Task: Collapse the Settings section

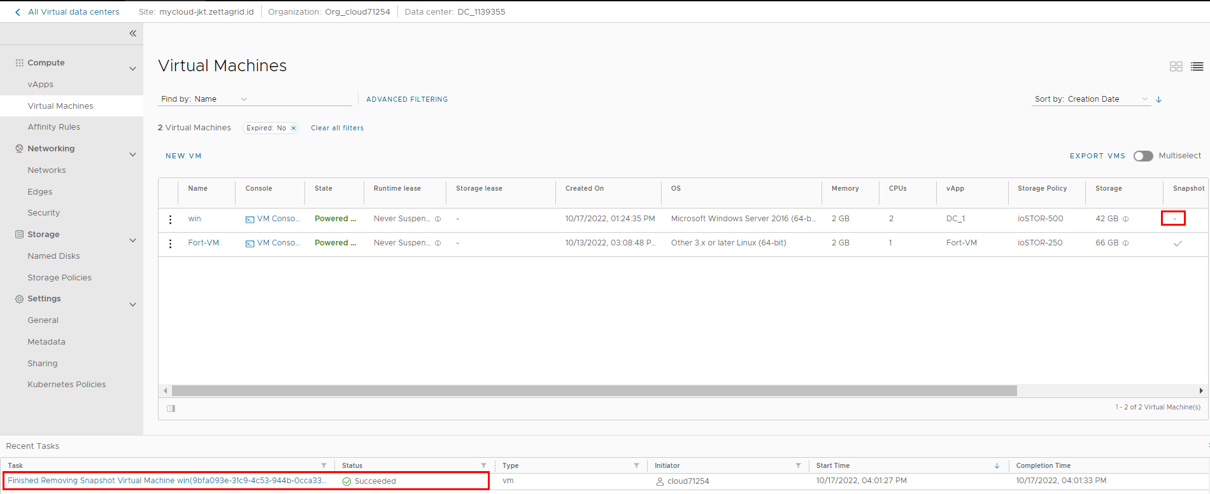Action: point(132,305)
